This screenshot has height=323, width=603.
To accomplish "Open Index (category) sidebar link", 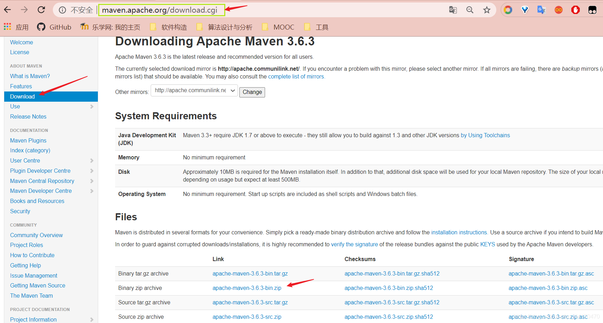I will tap(30, 150).
